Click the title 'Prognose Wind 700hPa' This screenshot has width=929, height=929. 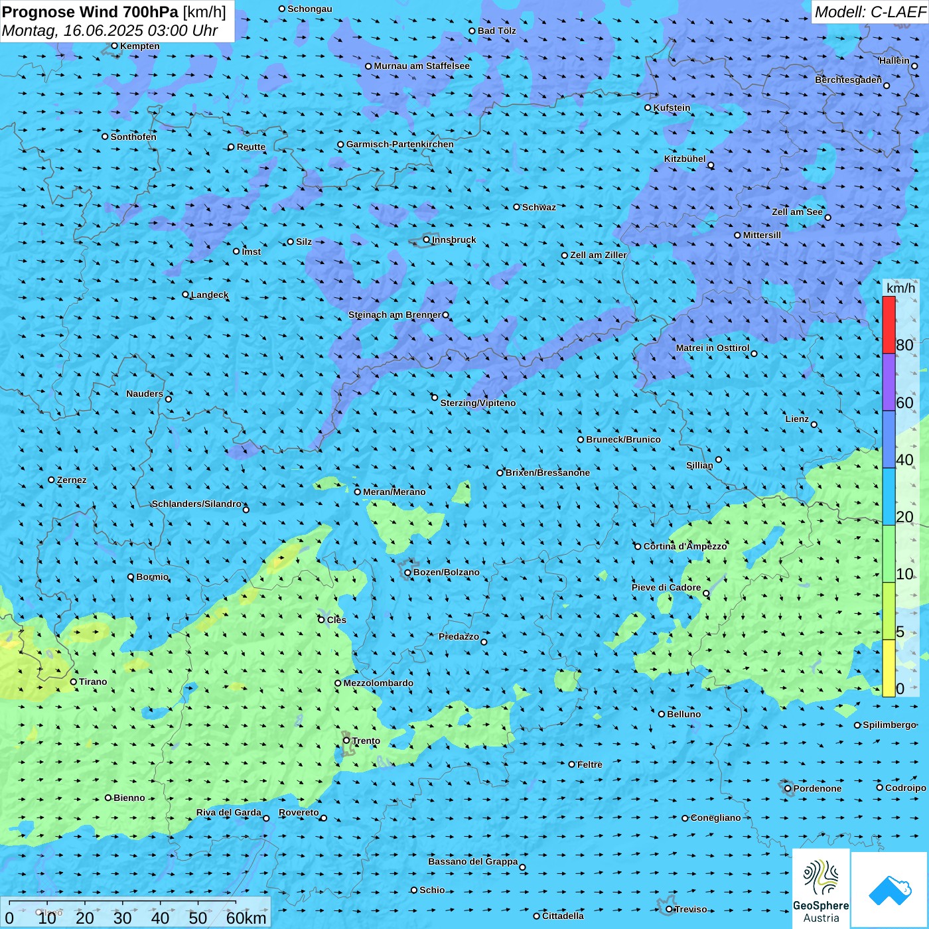90,12
